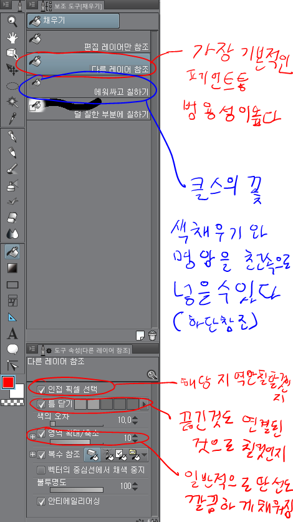Select the Zoom magnifier tool
Viewport: 293px width, 522px height.
tap(12, 22)
